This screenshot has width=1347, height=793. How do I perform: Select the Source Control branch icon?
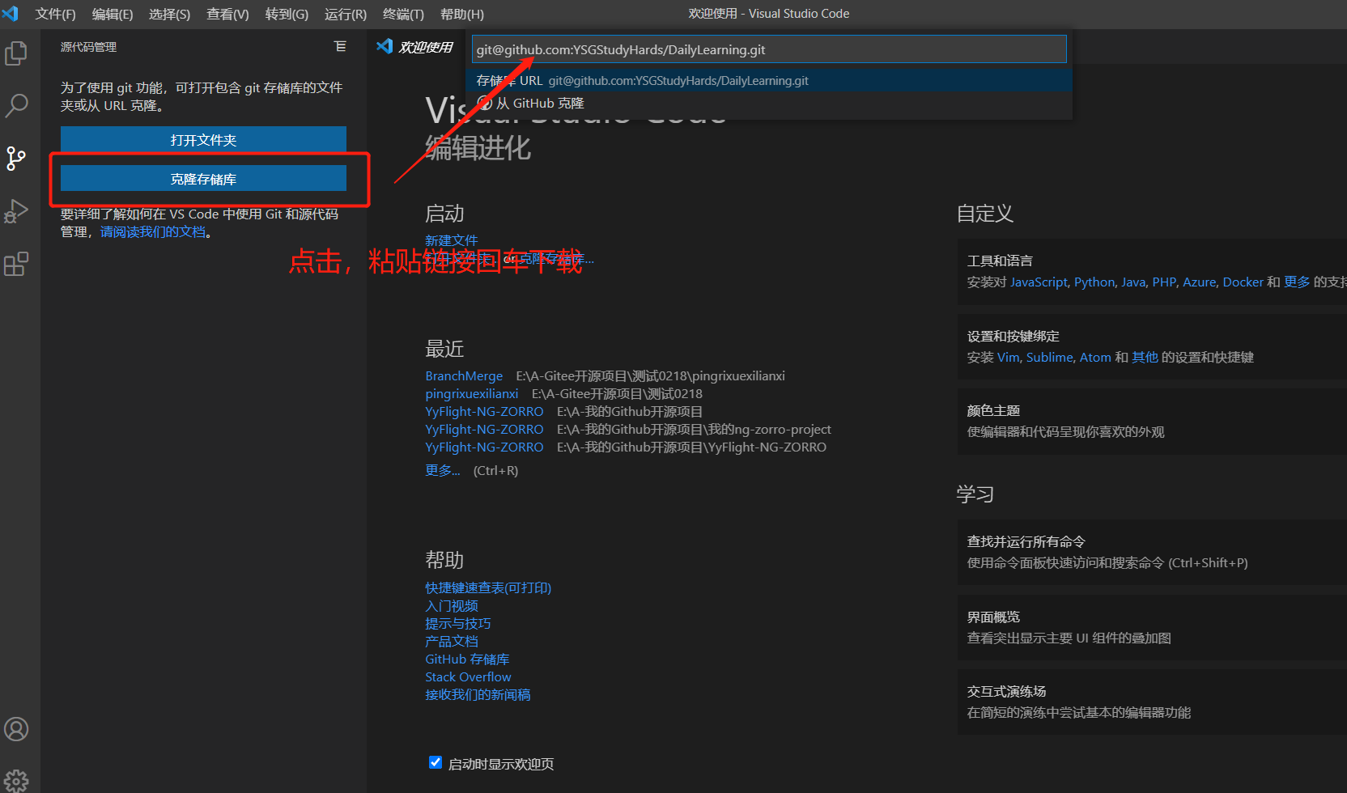coord(16,158)
